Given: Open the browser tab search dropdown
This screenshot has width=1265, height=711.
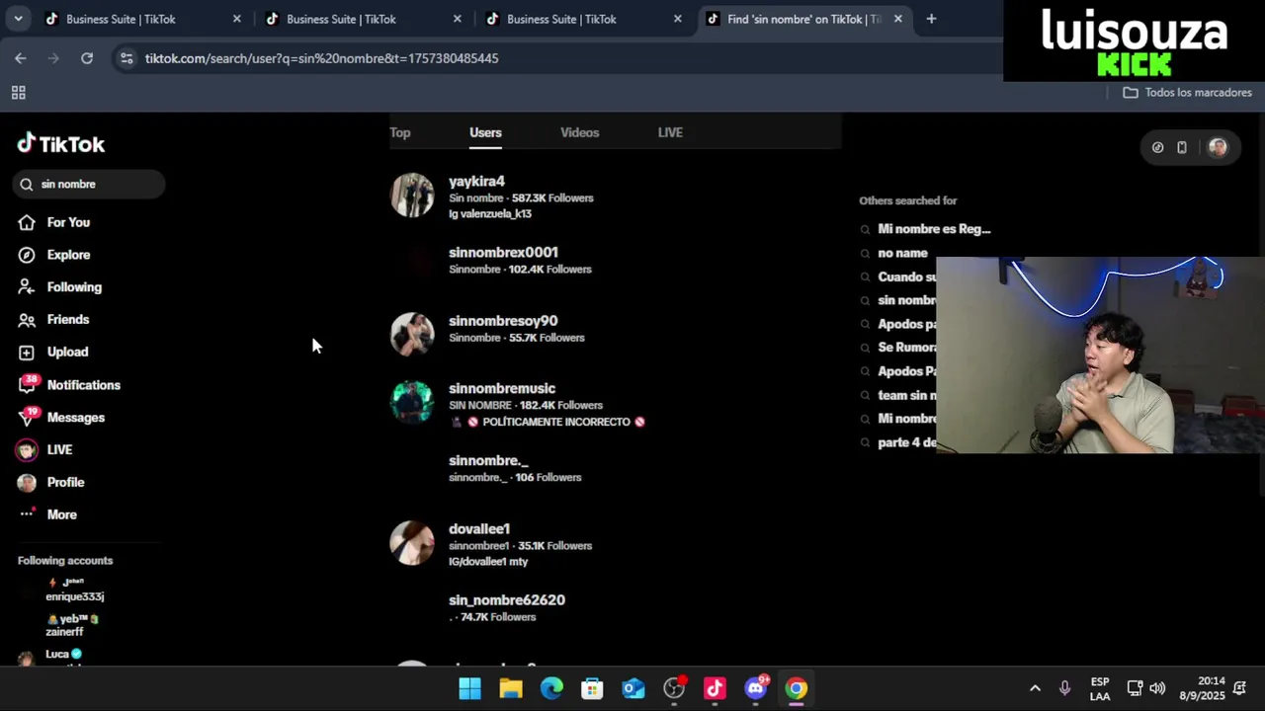Looking at the screenshot, I should [18, 19].
